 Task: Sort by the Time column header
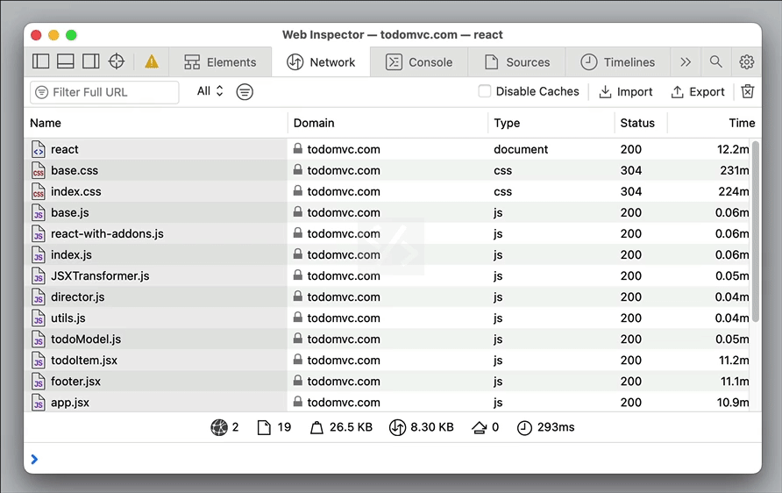[x=714, y=123]
